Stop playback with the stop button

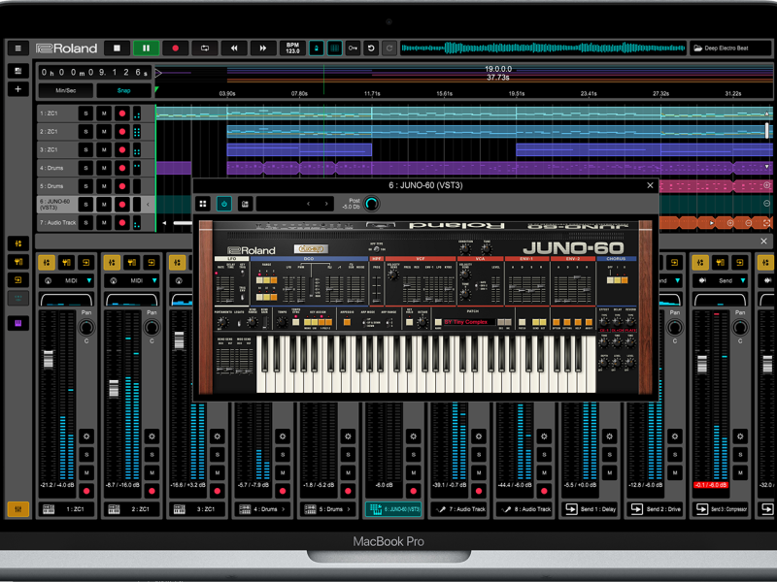click(117, 48)
